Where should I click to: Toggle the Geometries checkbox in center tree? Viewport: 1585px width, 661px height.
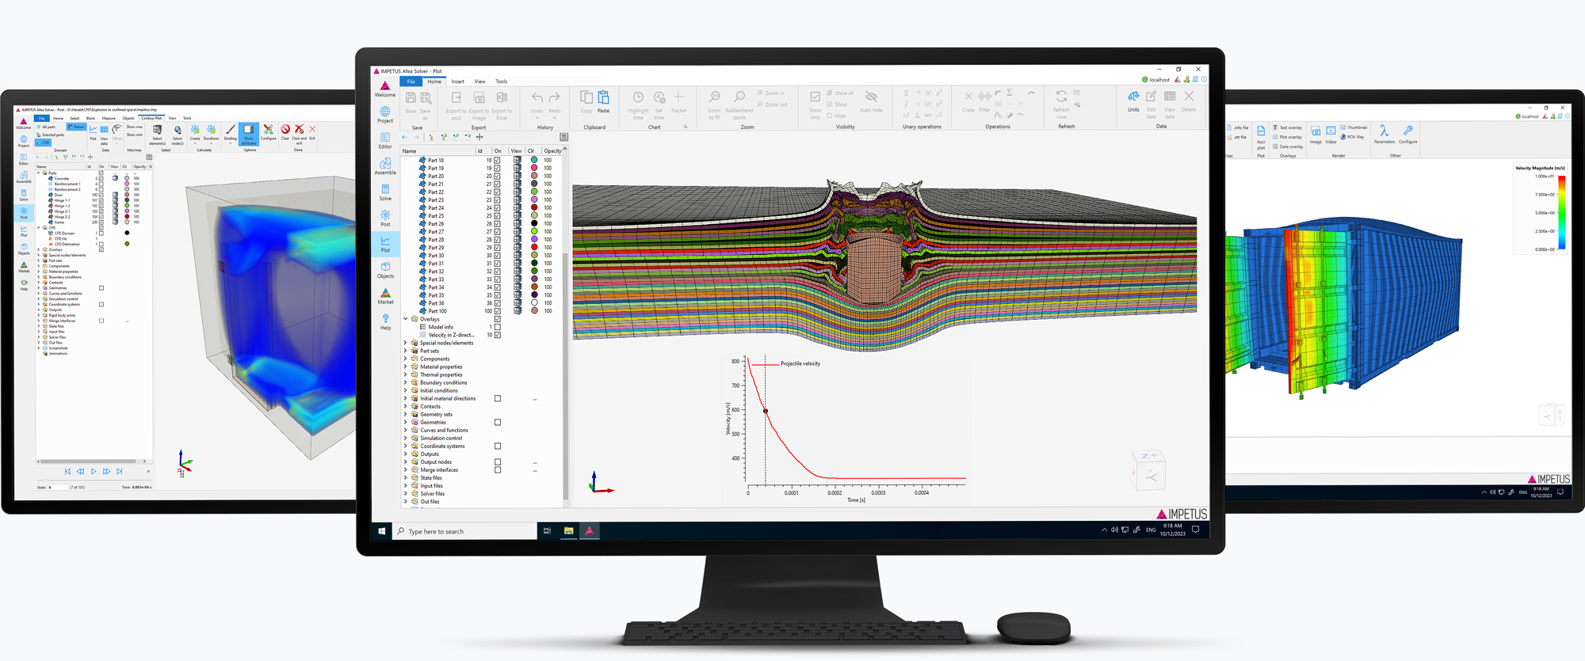coord(498,422)
